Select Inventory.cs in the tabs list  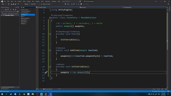click(28, 15)
